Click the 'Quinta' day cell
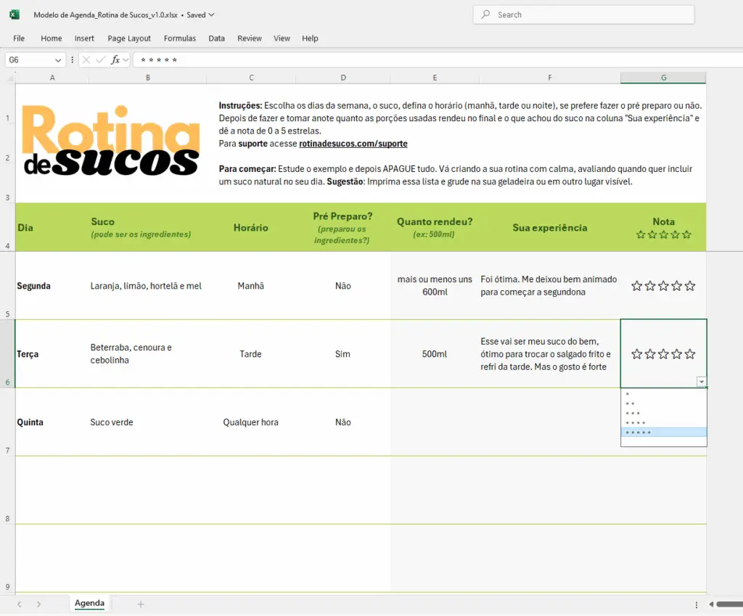Viewport: 743px width, 616px height. click(52, 422)
